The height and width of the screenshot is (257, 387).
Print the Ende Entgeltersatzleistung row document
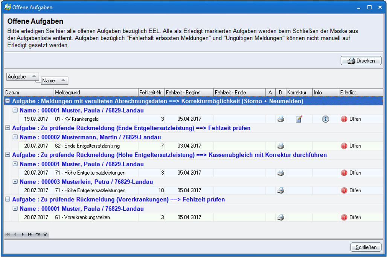(x=280, y=146)
